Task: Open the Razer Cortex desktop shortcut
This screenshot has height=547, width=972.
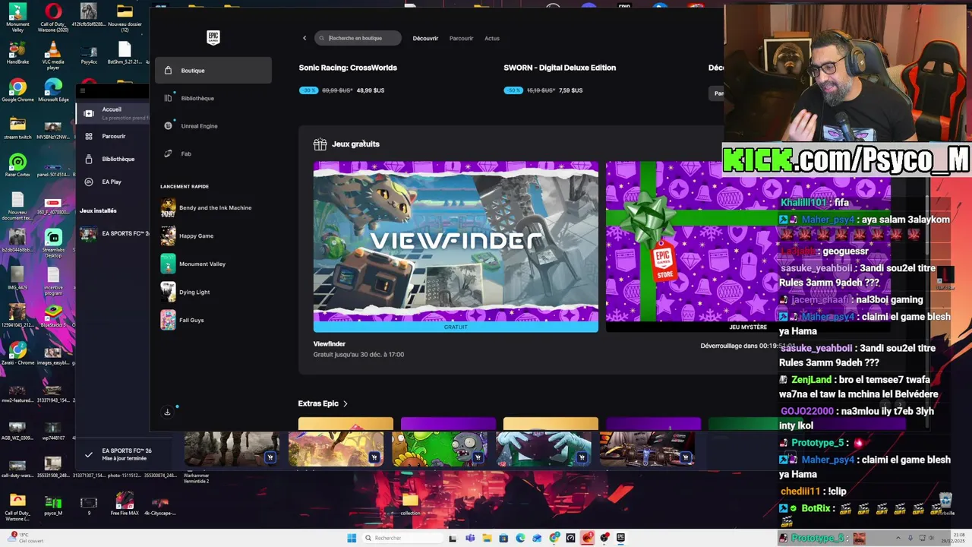Action: point(17,164)
